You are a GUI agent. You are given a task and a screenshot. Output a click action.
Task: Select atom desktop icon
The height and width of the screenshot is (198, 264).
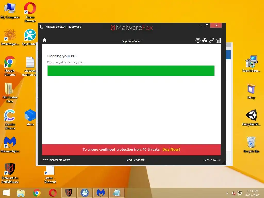click(x=30, y=118)
